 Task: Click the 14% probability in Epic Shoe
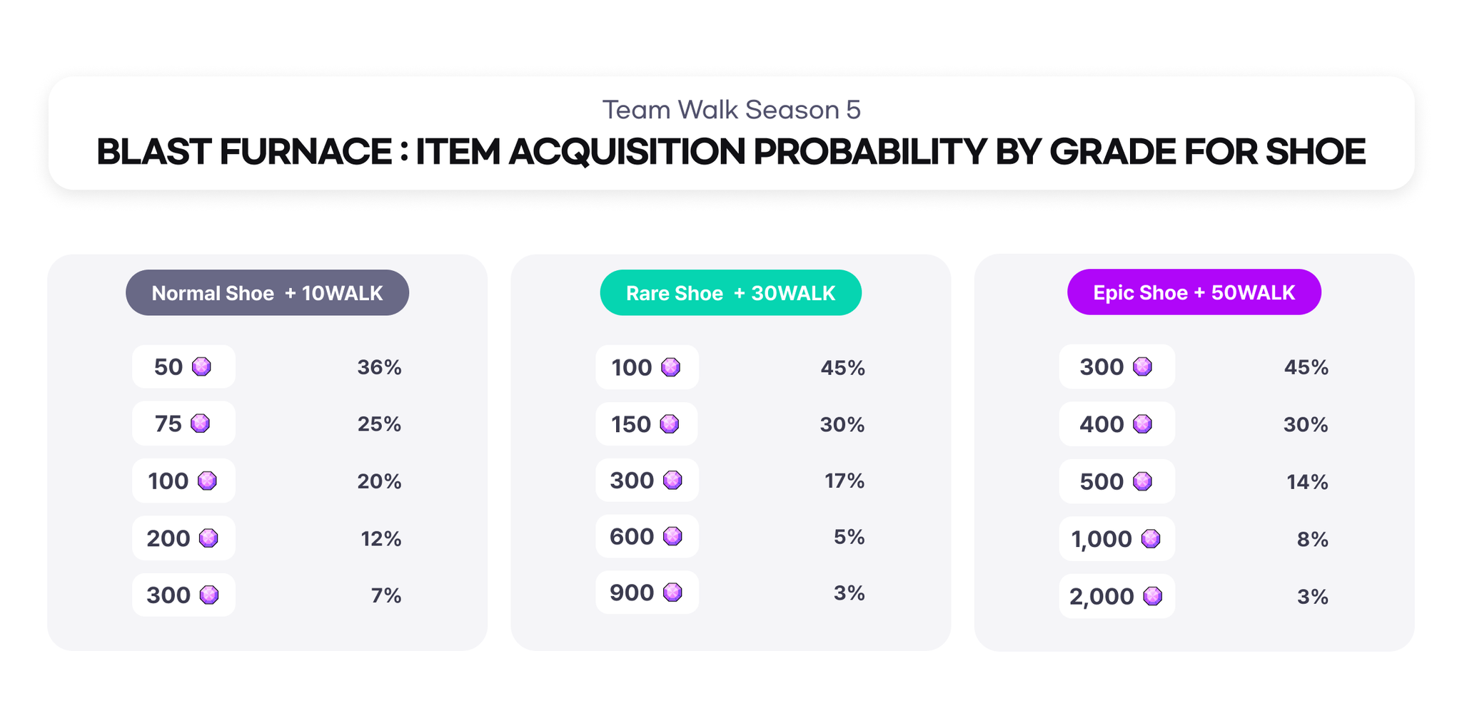[1307, 482]
